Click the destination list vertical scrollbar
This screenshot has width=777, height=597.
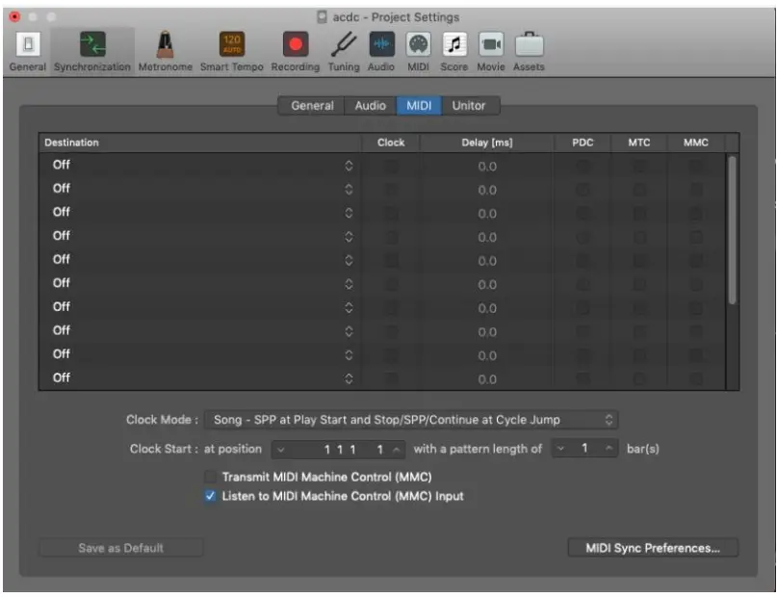pos(732,231)
